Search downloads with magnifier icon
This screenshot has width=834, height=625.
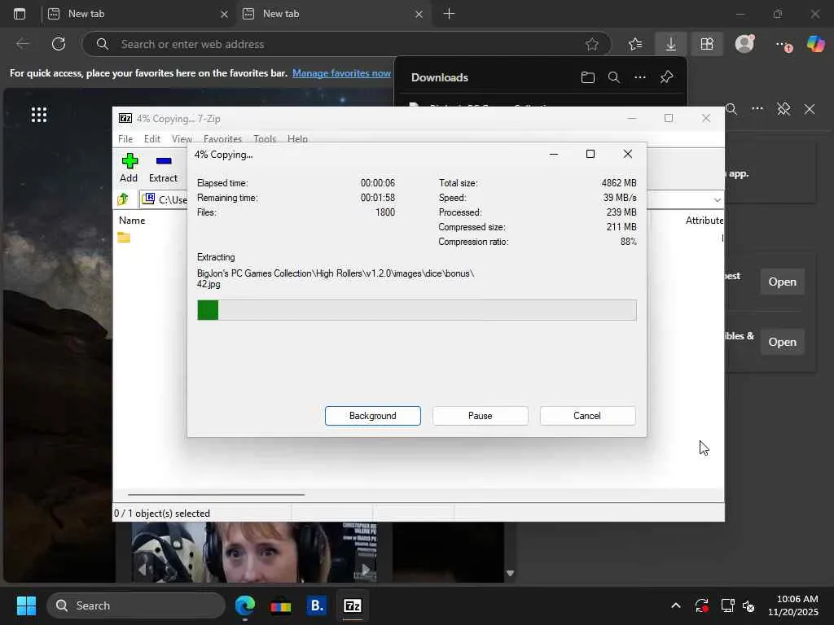[x=614, y=77]
